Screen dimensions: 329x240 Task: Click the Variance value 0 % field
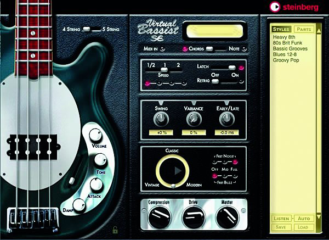(x=194, y=132)
